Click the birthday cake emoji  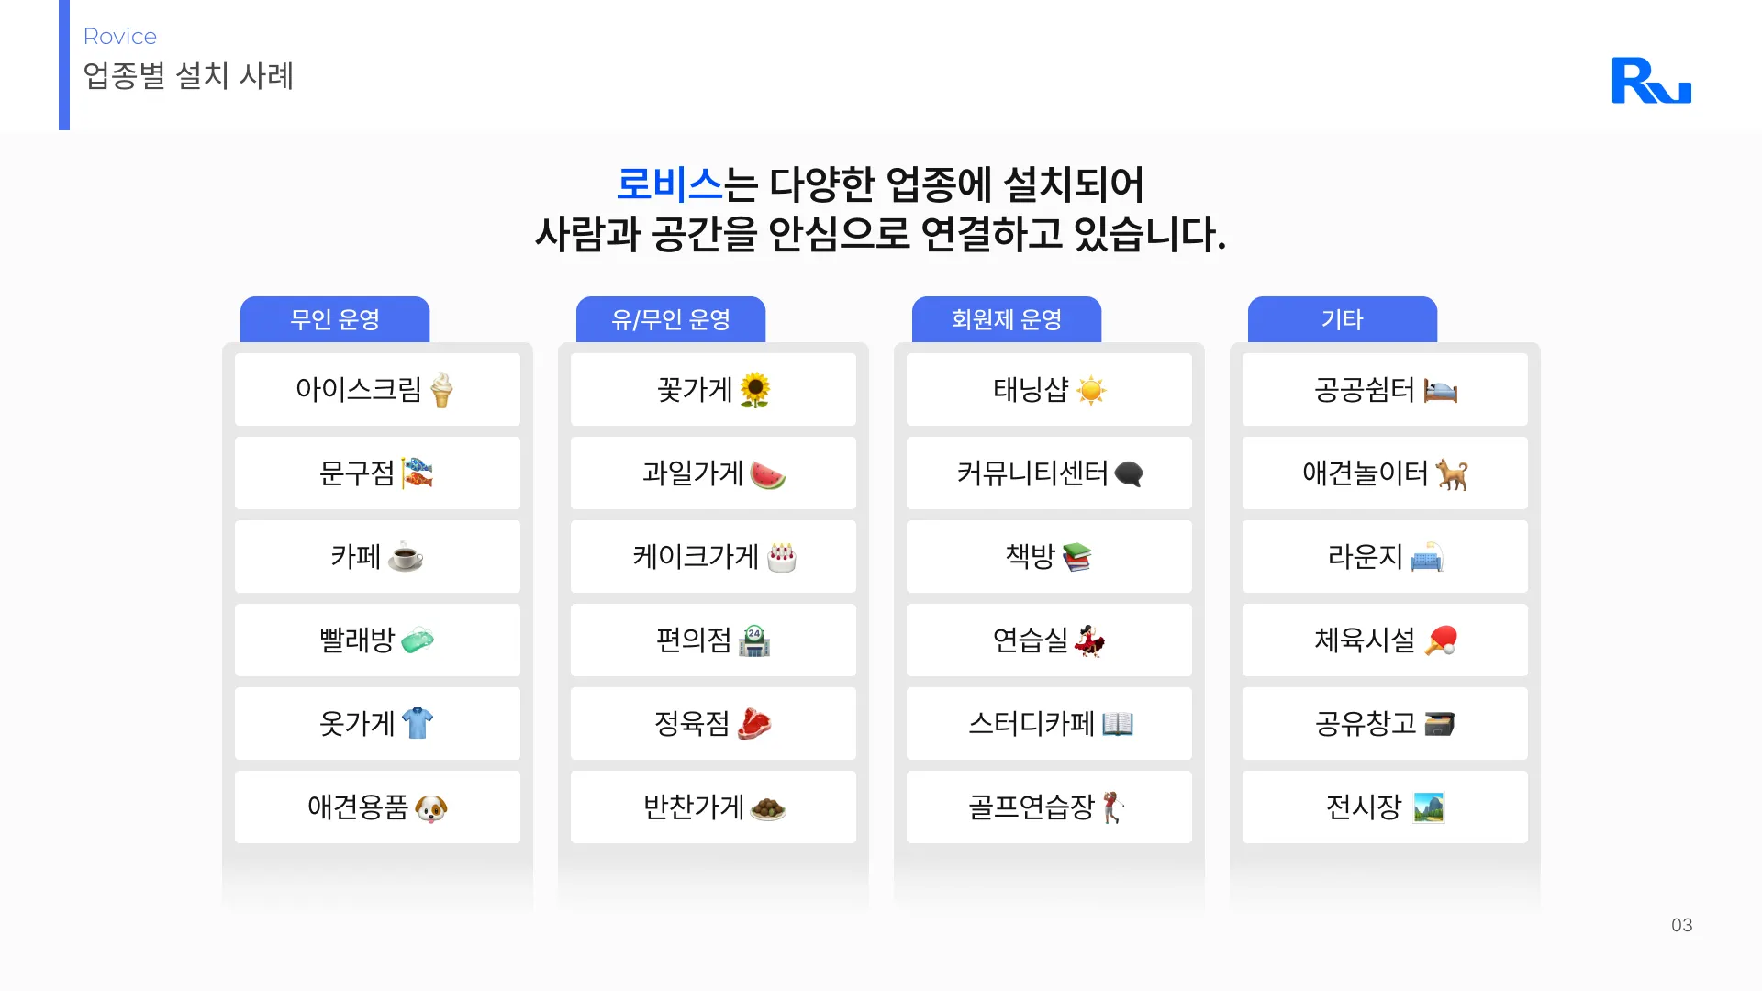pos(781,557)
